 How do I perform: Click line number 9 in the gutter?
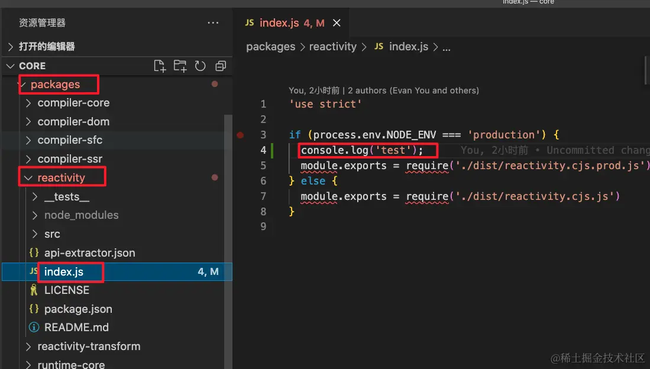click(263, 226)
